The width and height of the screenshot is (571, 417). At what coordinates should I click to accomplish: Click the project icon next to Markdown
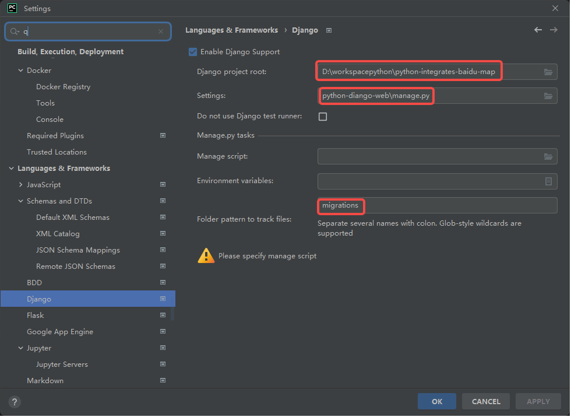click(x=163, y=380)
